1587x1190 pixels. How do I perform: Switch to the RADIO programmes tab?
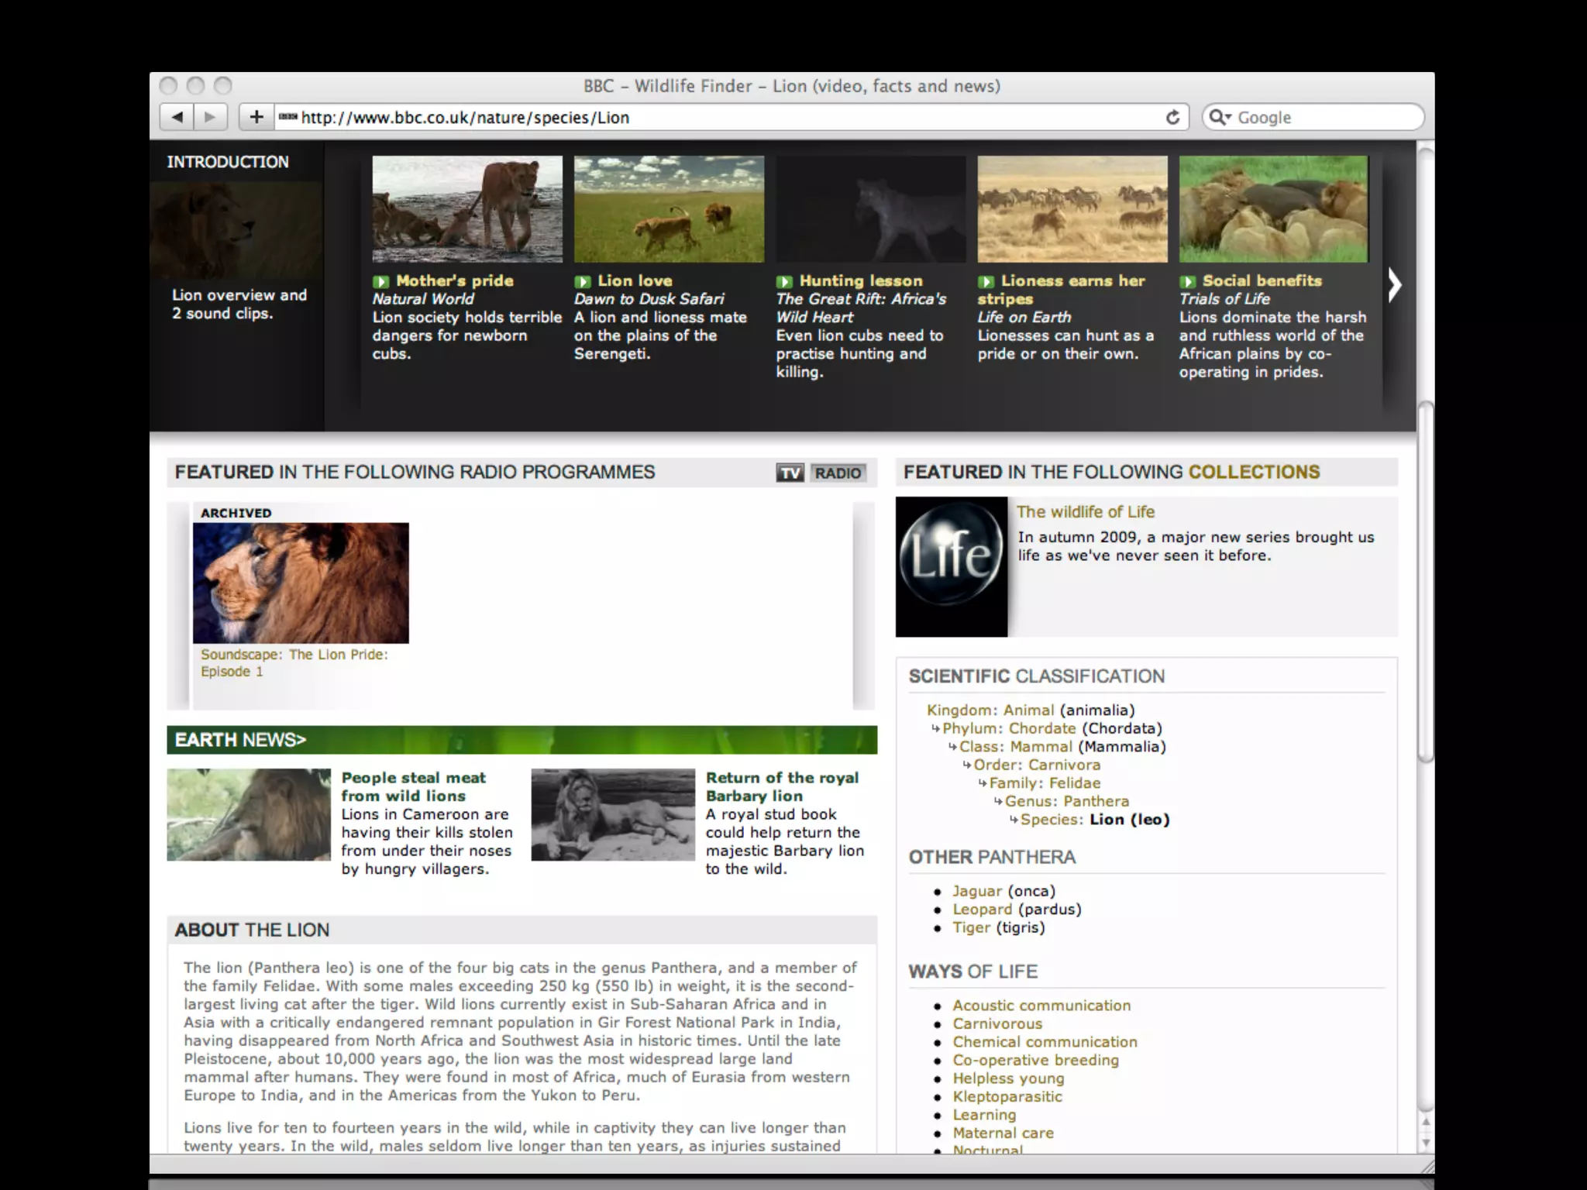pyautogui.click(x=838, y=473)
